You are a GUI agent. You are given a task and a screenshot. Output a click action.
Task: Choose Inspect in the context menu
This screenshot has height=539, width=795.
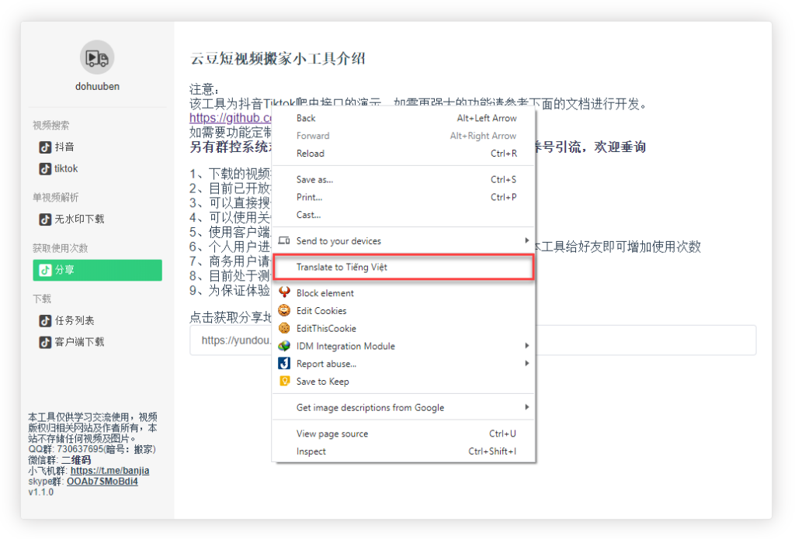tap(404, 451)
